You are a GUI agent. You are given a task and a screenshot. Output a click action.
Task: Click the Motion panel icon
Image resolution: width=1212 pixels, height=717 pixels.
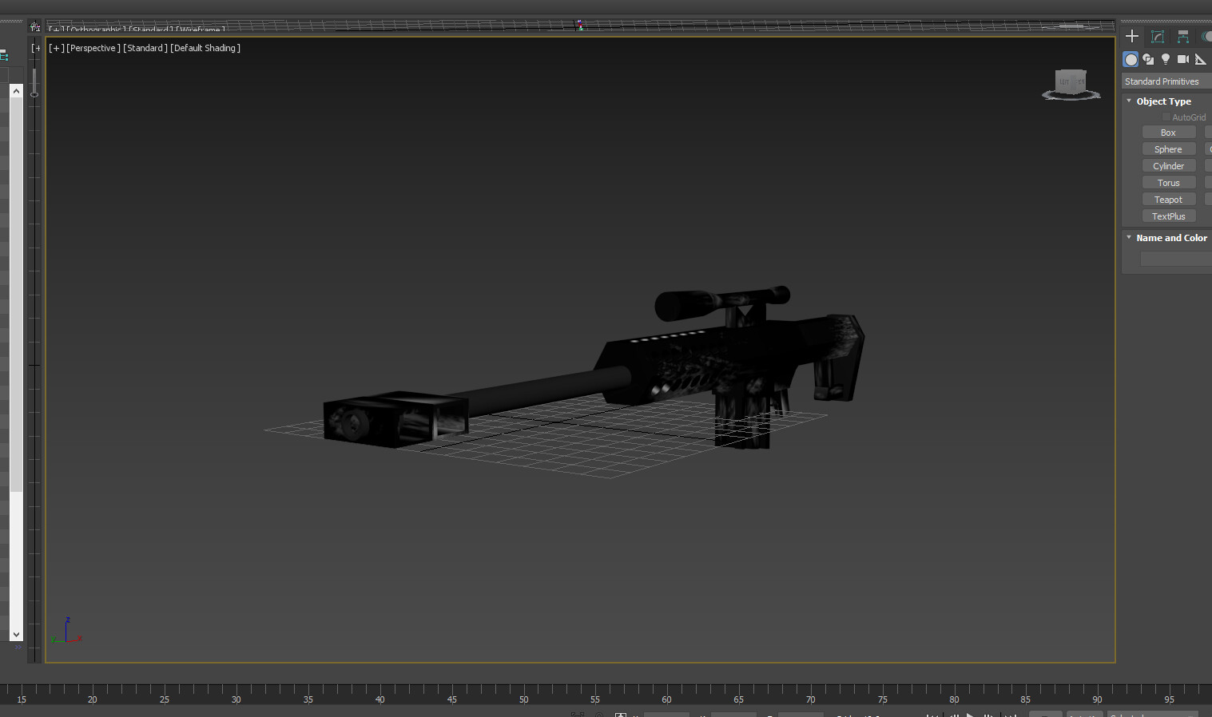point(1208,36)
